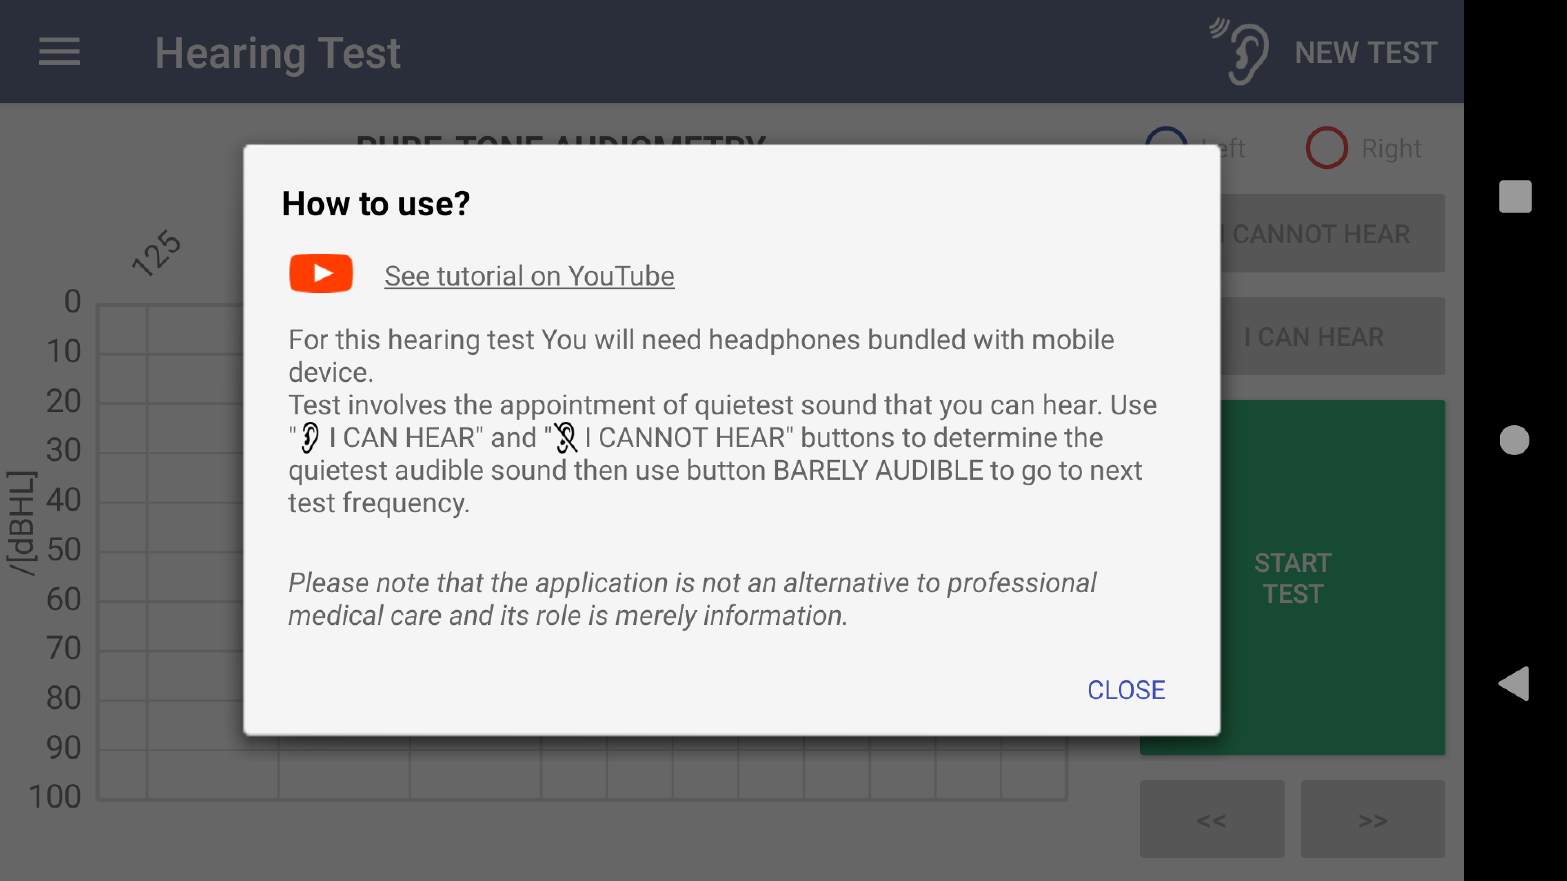Close the How to use dialog
The width and height of the screenshot is (1567, 881).
click(x=1125, y=690)
